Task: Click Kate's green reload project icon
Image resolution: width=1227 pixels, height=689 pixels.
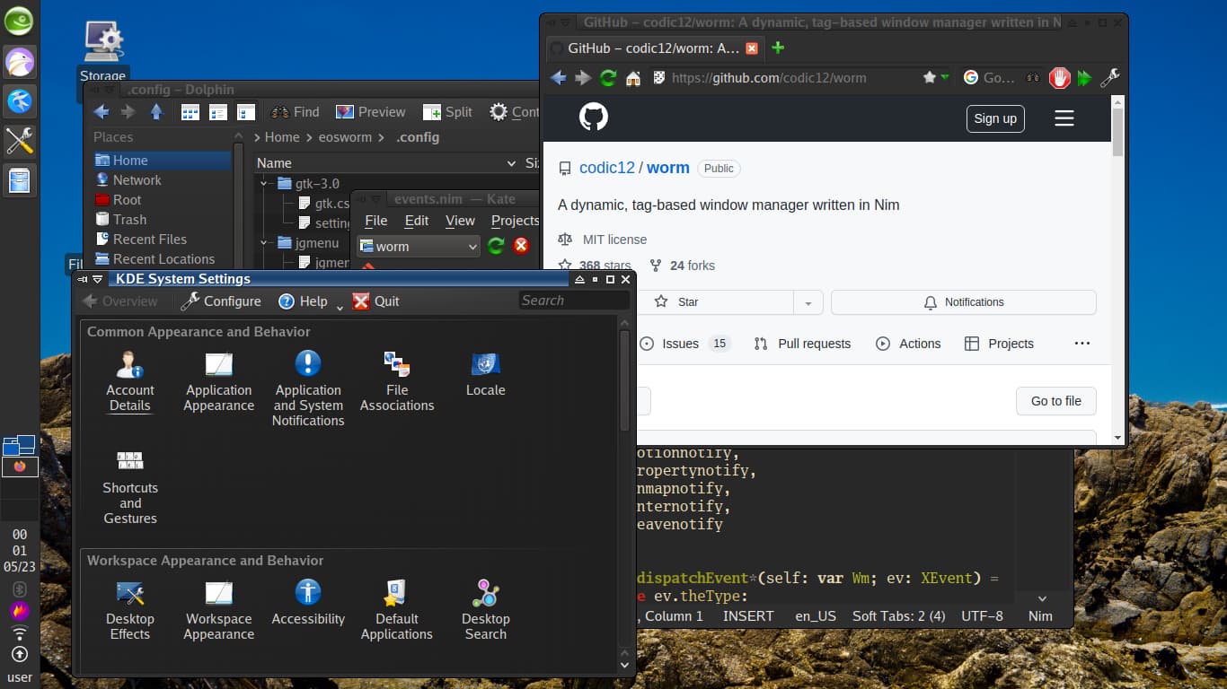Action: coord(496,246)
